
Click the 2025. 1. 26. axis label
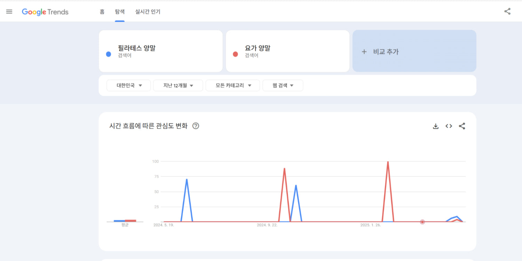(371, 225)
